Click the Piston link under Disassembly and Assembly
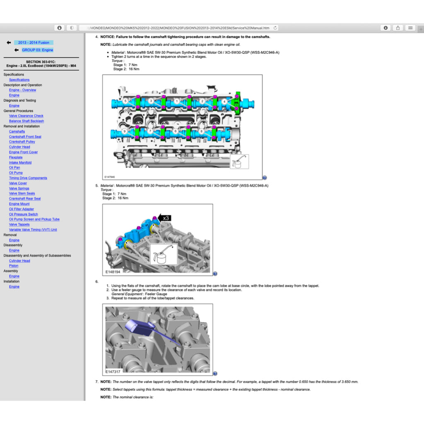The width and height of the screenshot is (424, 424). click(14, 266)
